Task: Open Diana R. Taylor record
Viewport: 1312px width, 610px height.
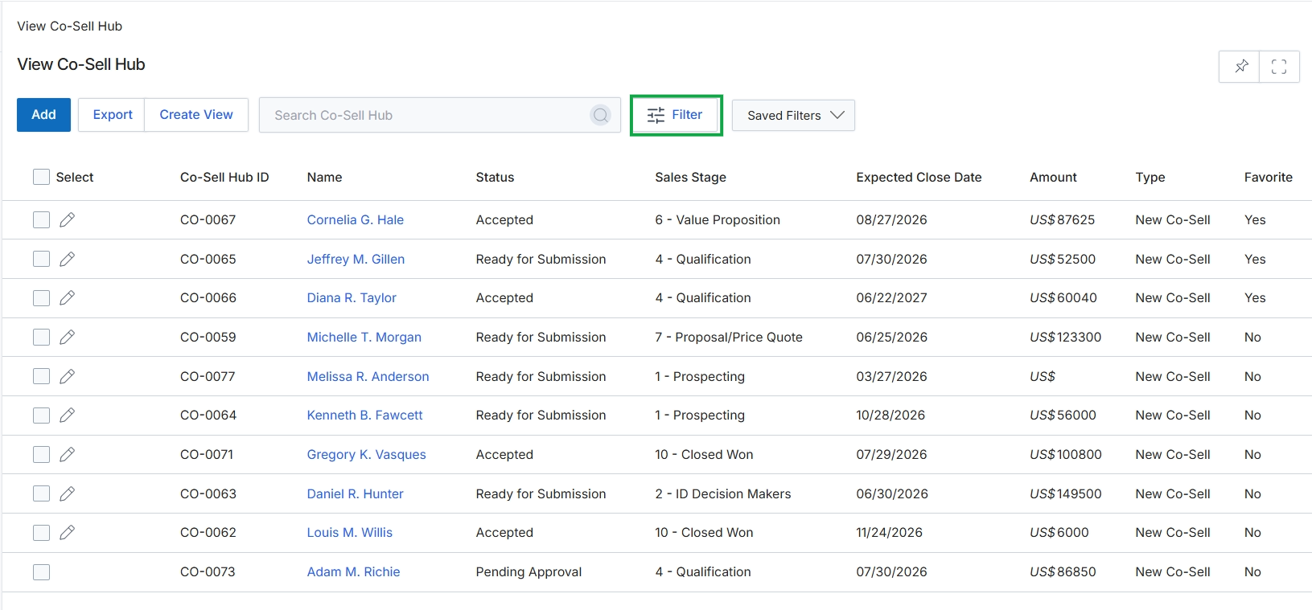Action: pyautogui.click(x=352, y=297)
